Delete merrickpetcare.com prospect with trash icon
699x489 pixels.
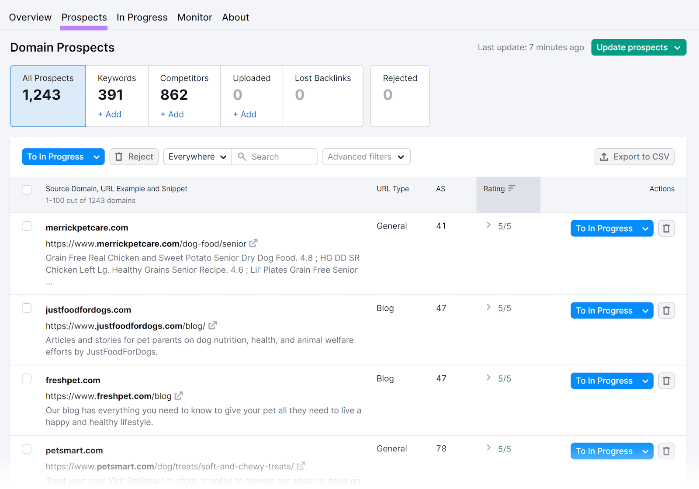(666, 229)
